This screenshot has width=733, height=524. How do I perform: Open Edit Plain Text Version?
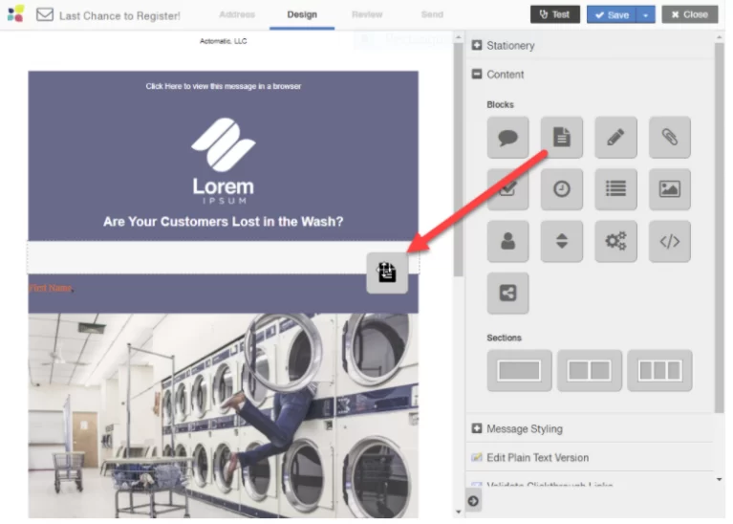coord(537,457)
